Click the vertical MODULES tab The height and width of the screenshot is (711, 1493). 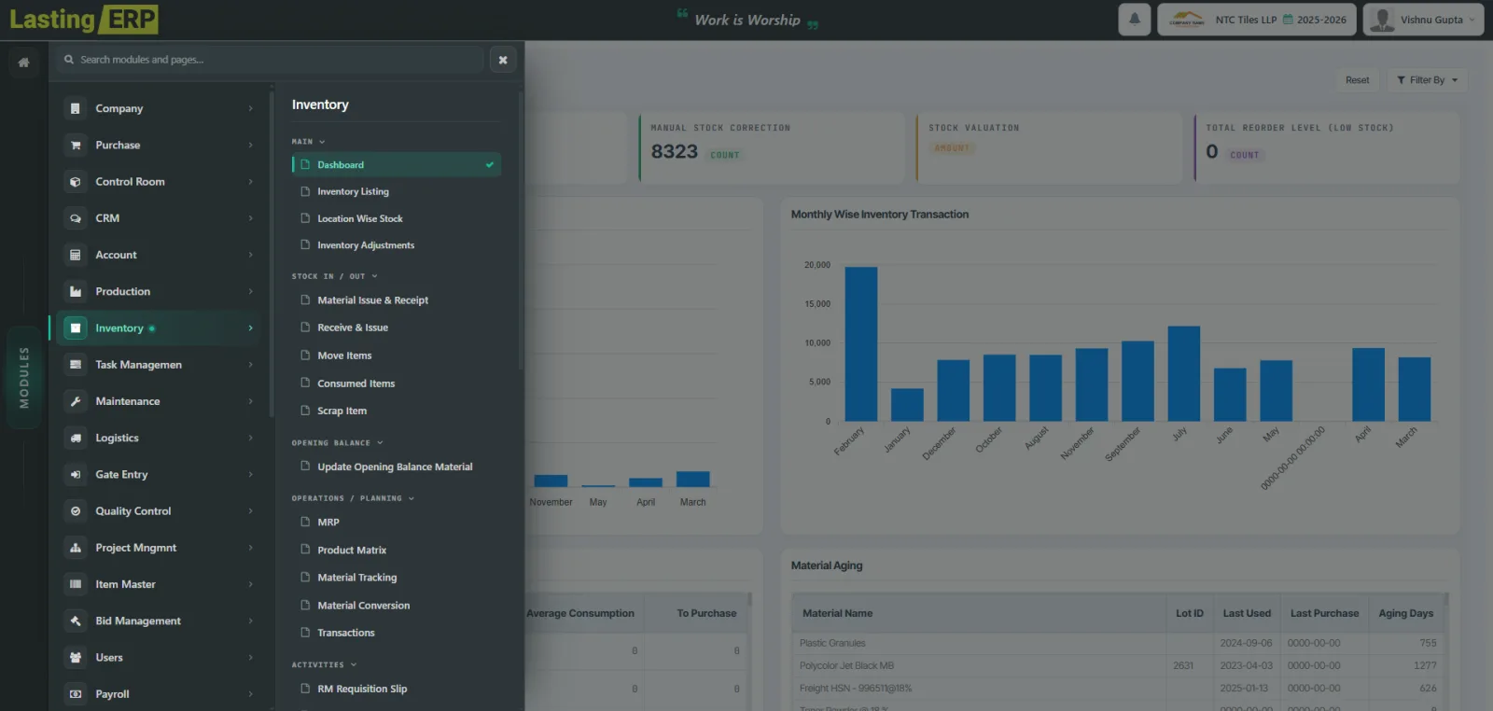[23, 377]
